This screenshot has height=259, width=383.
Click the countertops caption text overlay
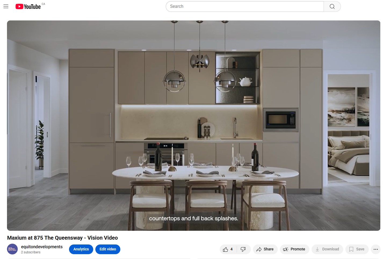pyautogui.click(x=194, y=218)
